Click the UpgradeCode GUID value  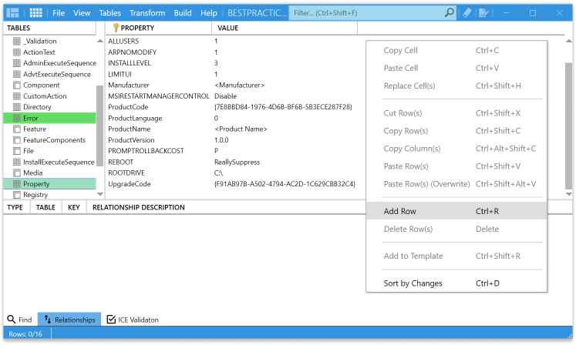pos(285,184)
